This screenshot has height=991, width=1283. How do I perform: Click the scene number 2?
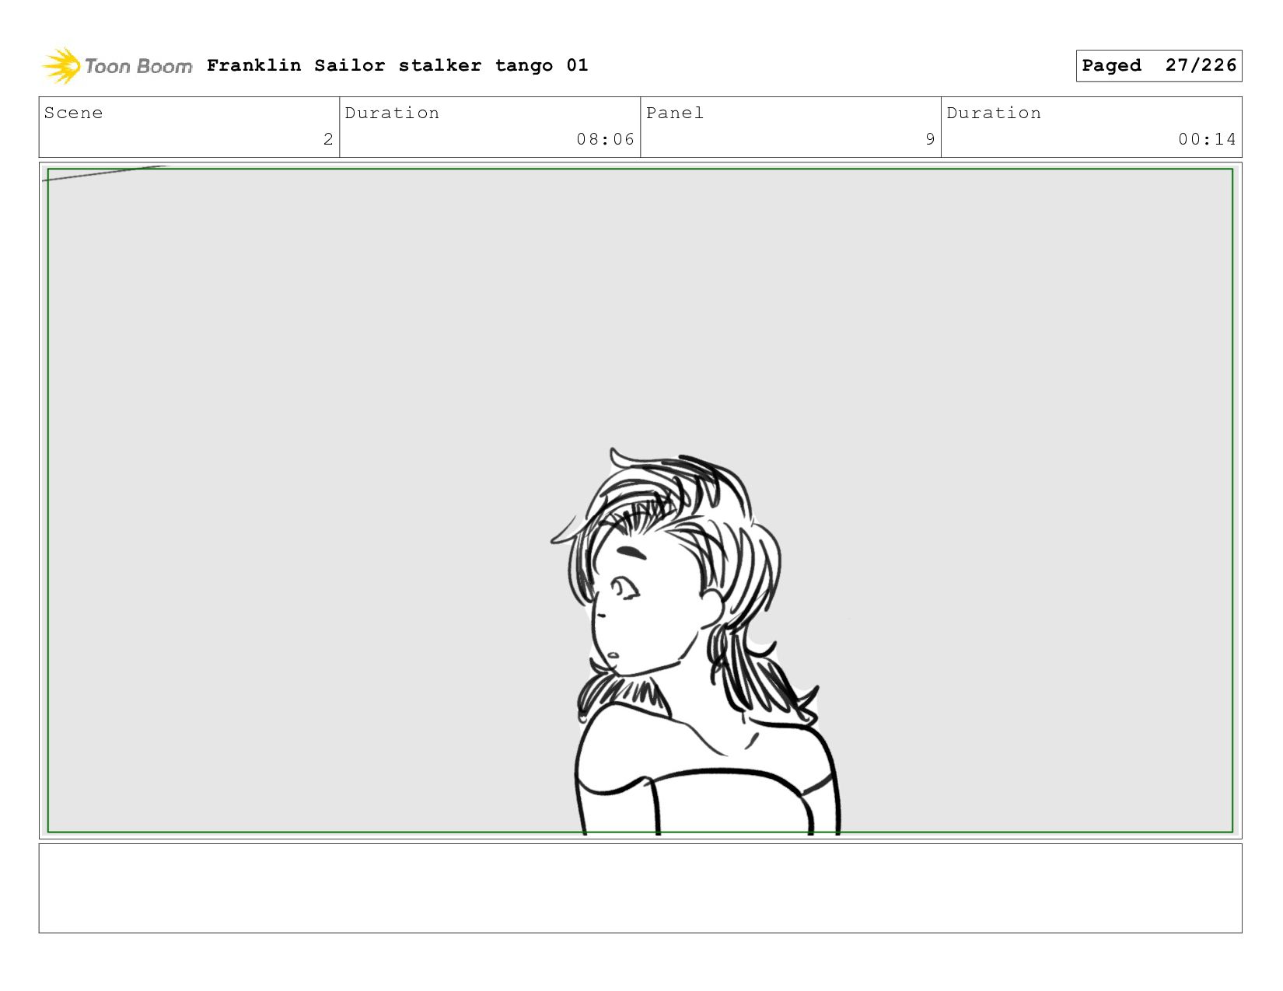pyautogui.click(x=328, y=139)
